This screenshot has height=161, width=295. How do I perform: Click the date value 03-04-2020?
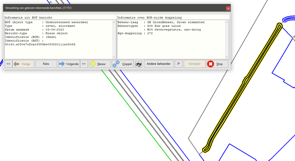tap(55, 29)
